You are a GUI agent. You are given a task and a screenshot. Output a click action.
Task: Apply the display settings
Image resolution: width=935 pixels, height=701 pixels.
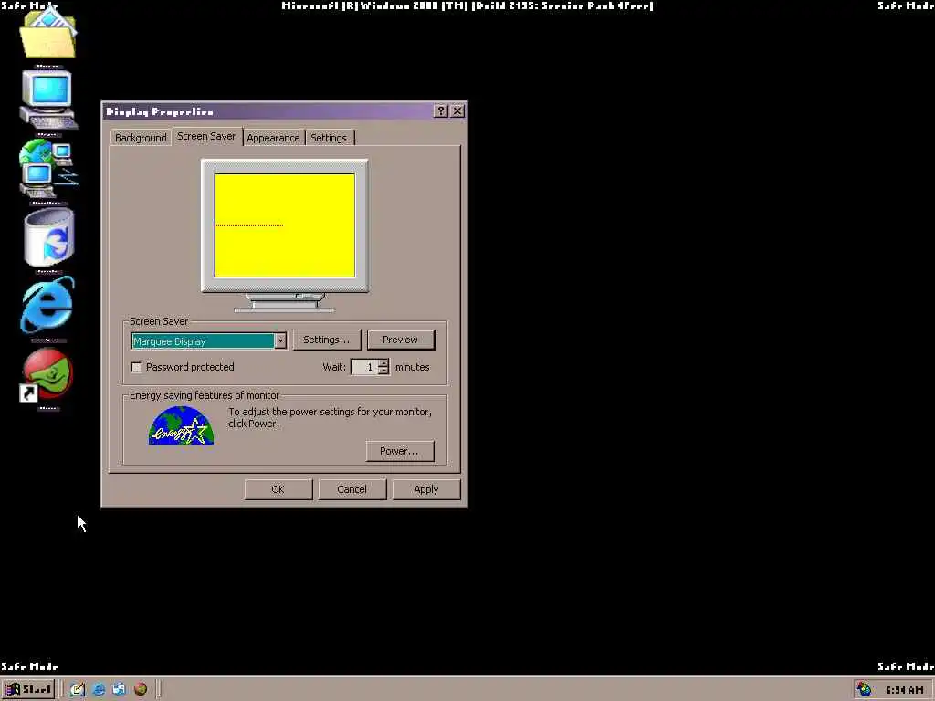[x=425, y=489]
